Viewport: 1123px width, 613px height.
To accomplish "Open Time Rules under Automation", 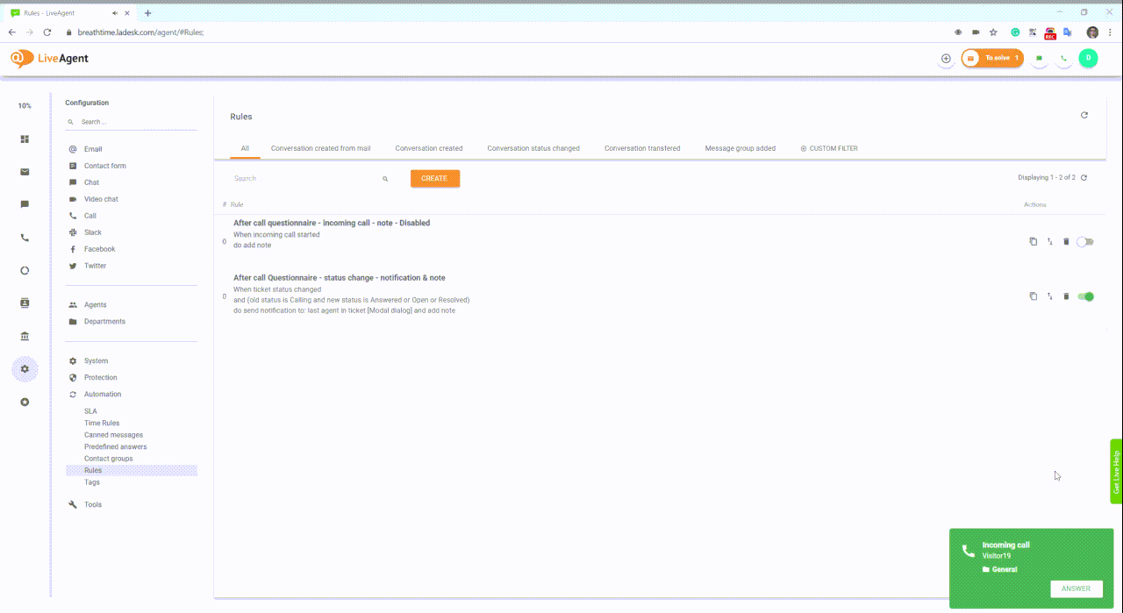I will 102,424.
